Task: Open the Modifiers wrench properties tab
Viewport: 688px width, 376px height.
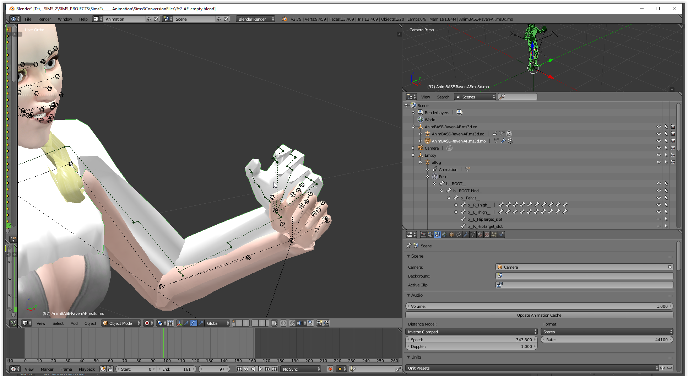Action: tap(466, 235)
